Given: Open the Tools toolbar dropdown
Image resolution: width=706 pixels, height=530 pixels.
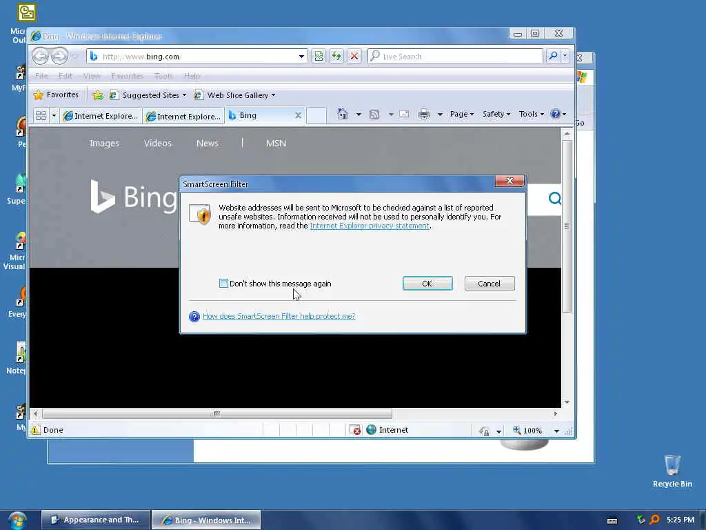Looking at the screenshot, I should pos(532,114).
